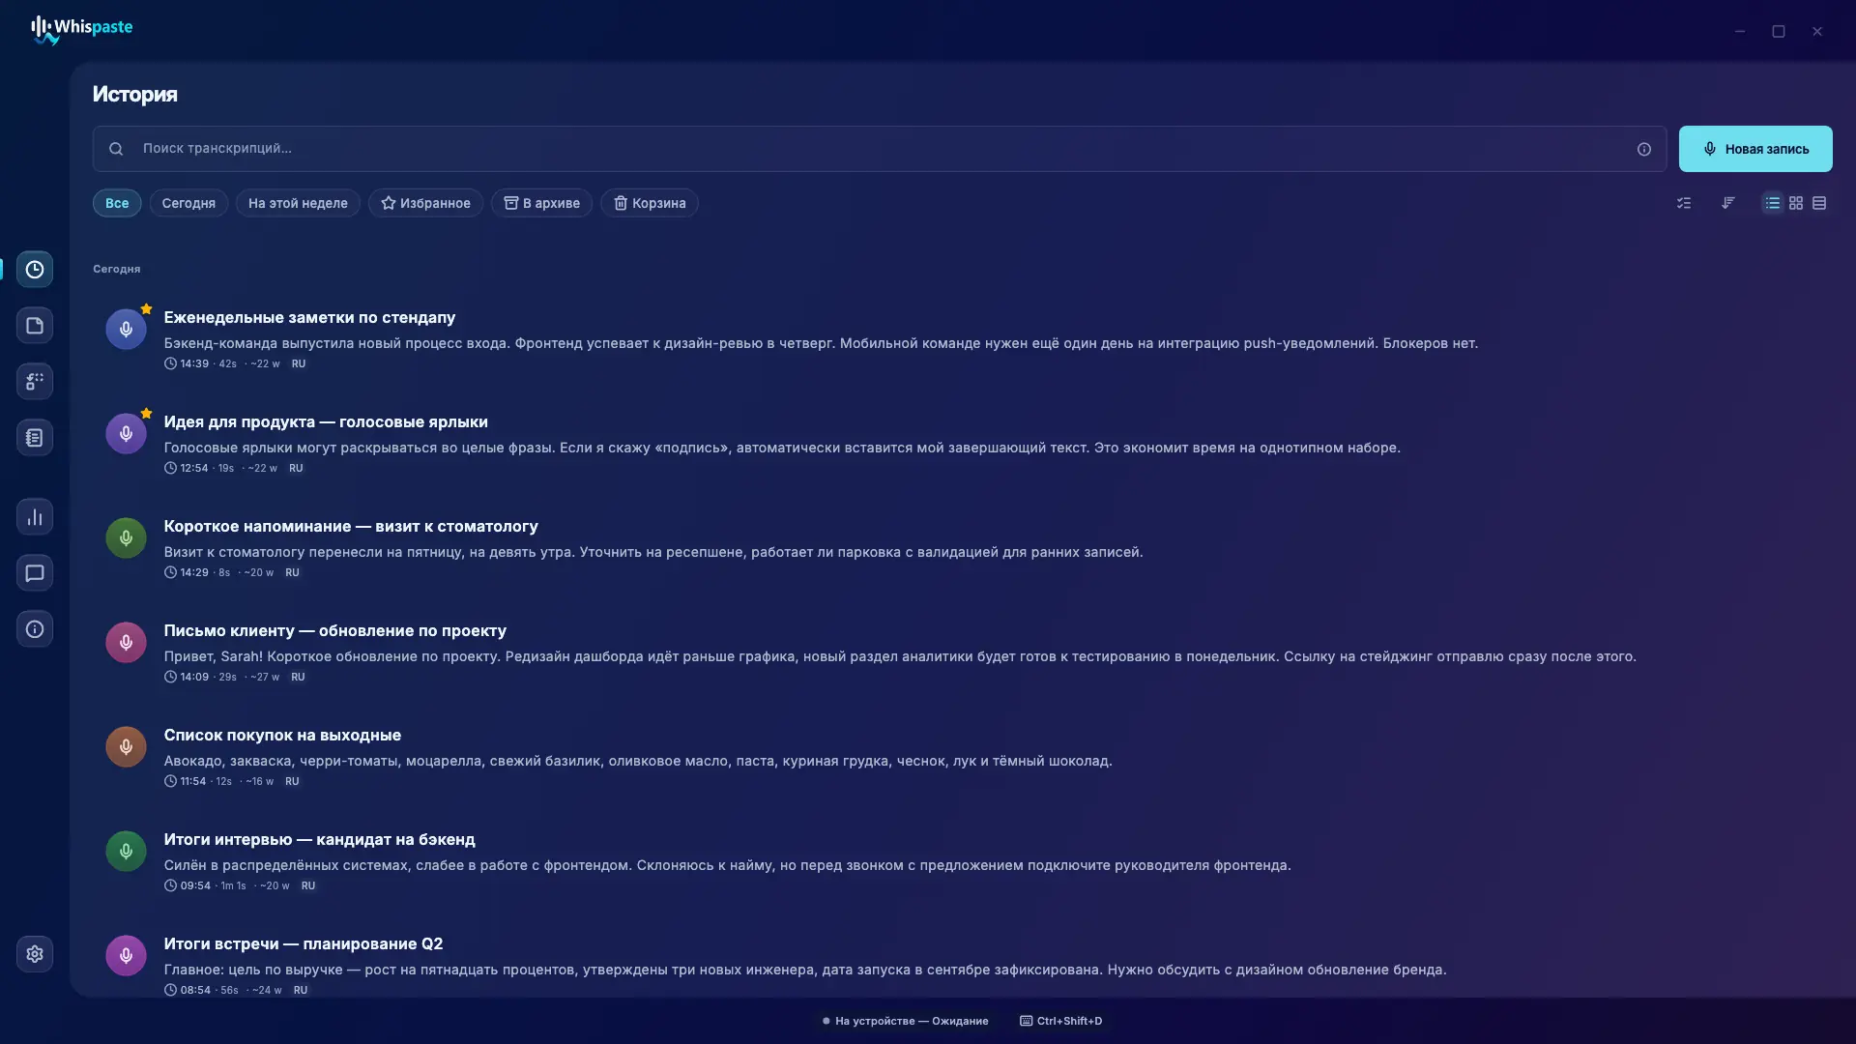The height and width of the screenshot is (1044, 1856).
Task: Click the Whispaste logo
Action: pos(82,30)
